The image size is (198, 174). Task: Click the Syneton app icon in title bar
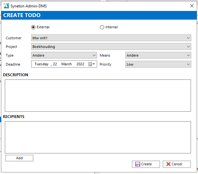click(x=6, y=6)
